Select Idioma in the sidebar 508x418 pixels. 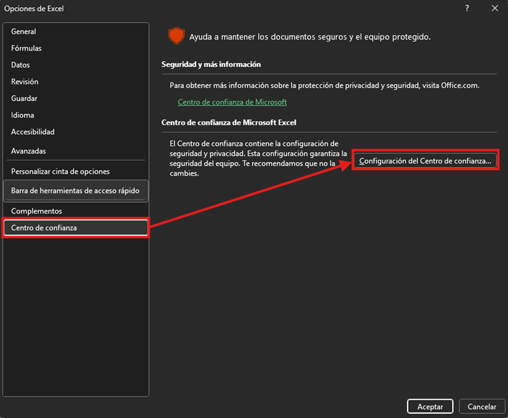point(23,115)
